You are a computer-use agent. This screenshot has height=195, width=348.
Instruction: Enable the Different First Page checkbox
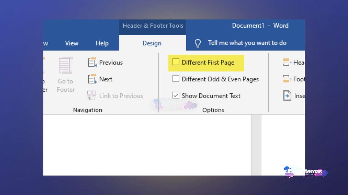click(176, 62)
